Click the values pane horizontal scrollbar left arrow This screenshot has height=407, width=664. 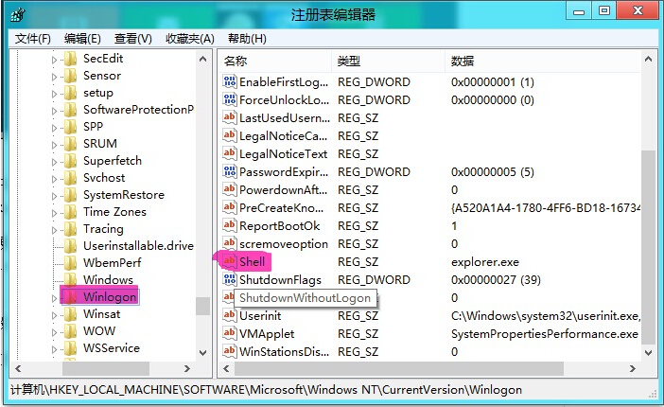coord(226,369)
